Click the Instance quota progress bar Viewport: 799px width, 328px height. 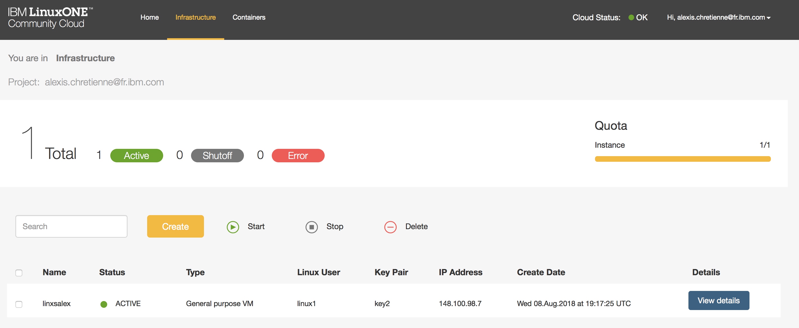682,159
